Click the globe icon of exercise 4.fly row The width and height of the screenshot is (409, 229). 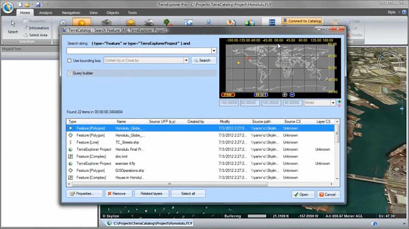point(70,163)
